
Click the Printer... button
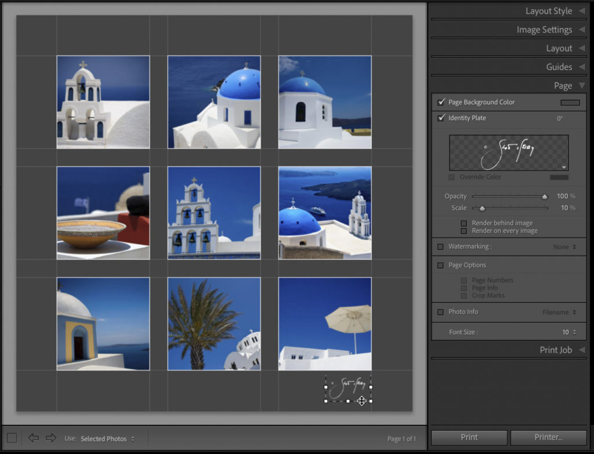click(548, 437)
